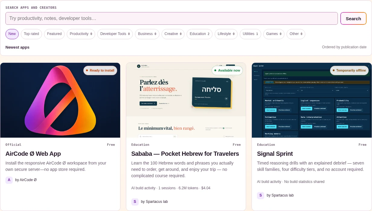The image size is (372, 211).
Task: Click Spartacus lab avatar on Sababa card
Action: [135, 202]
